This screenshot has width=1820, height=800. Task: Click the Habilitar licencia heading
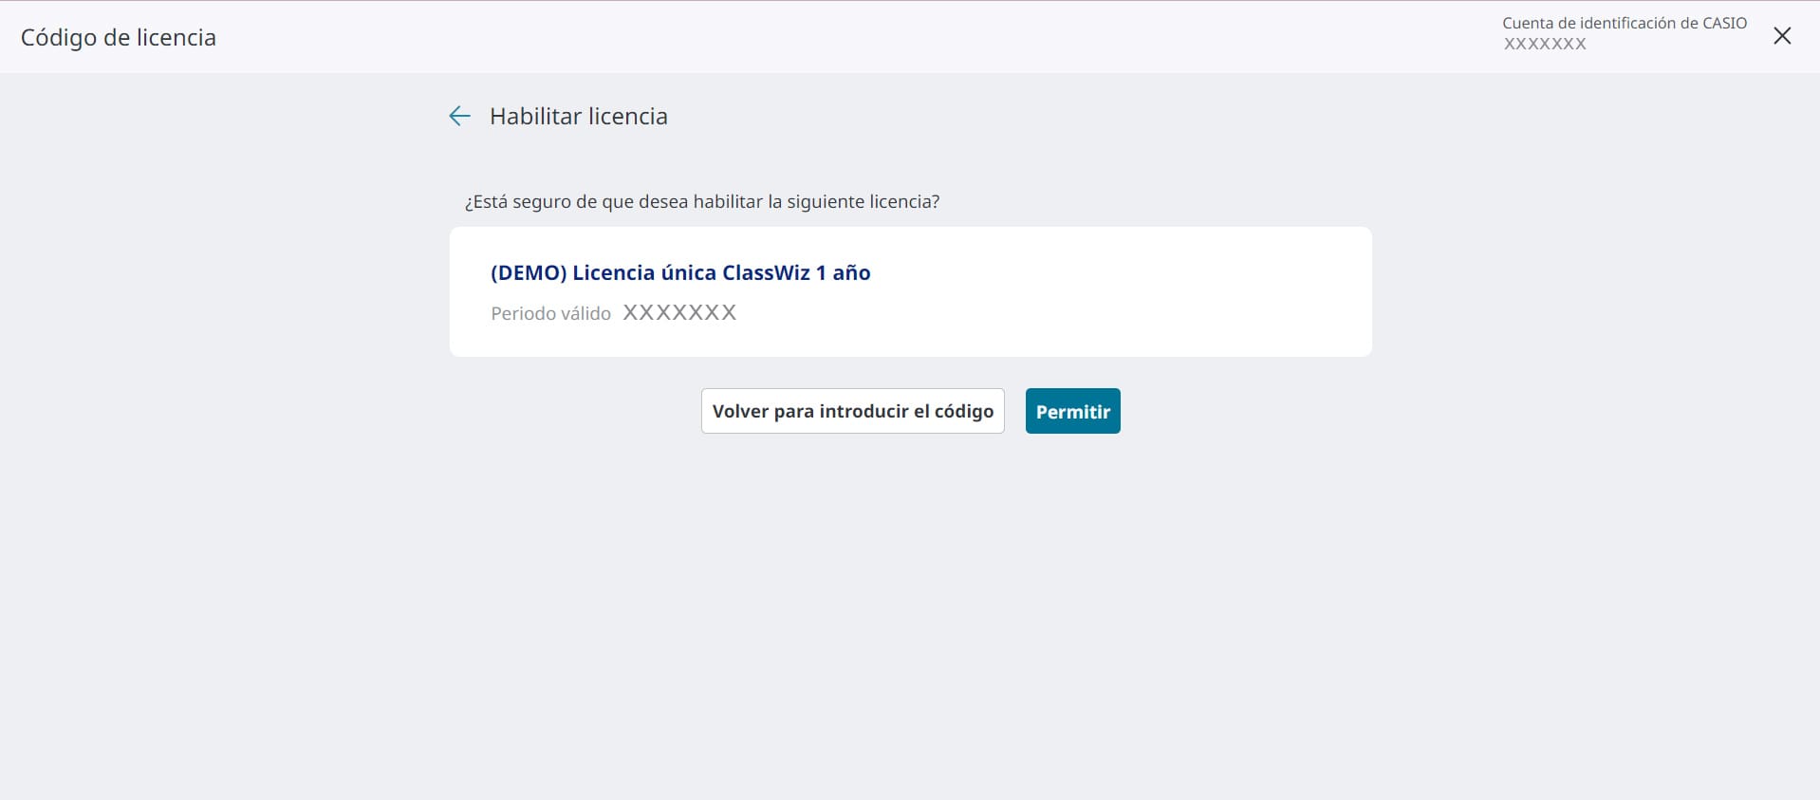[x=578, y=116]
